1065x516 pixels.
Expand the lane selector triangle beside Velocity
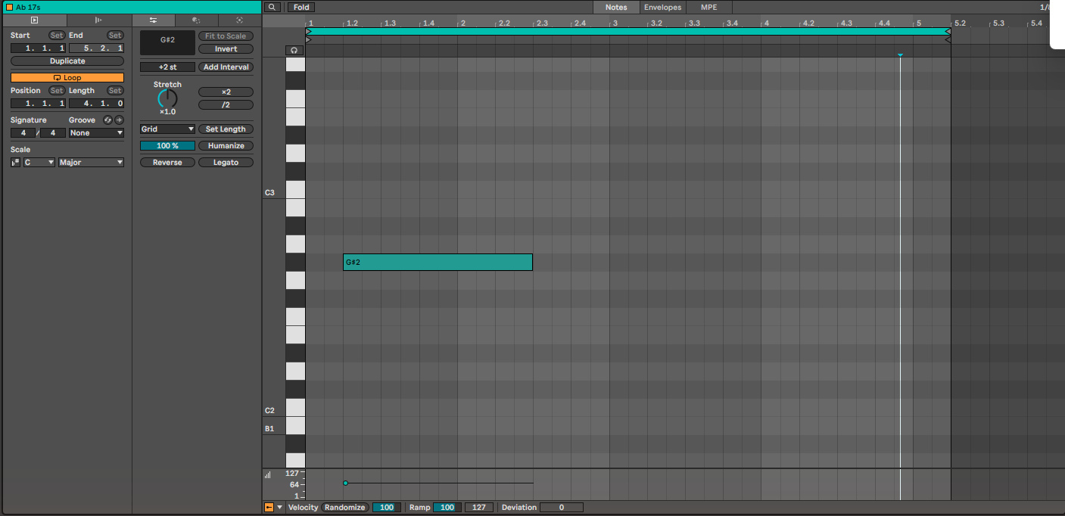point(280,508)
